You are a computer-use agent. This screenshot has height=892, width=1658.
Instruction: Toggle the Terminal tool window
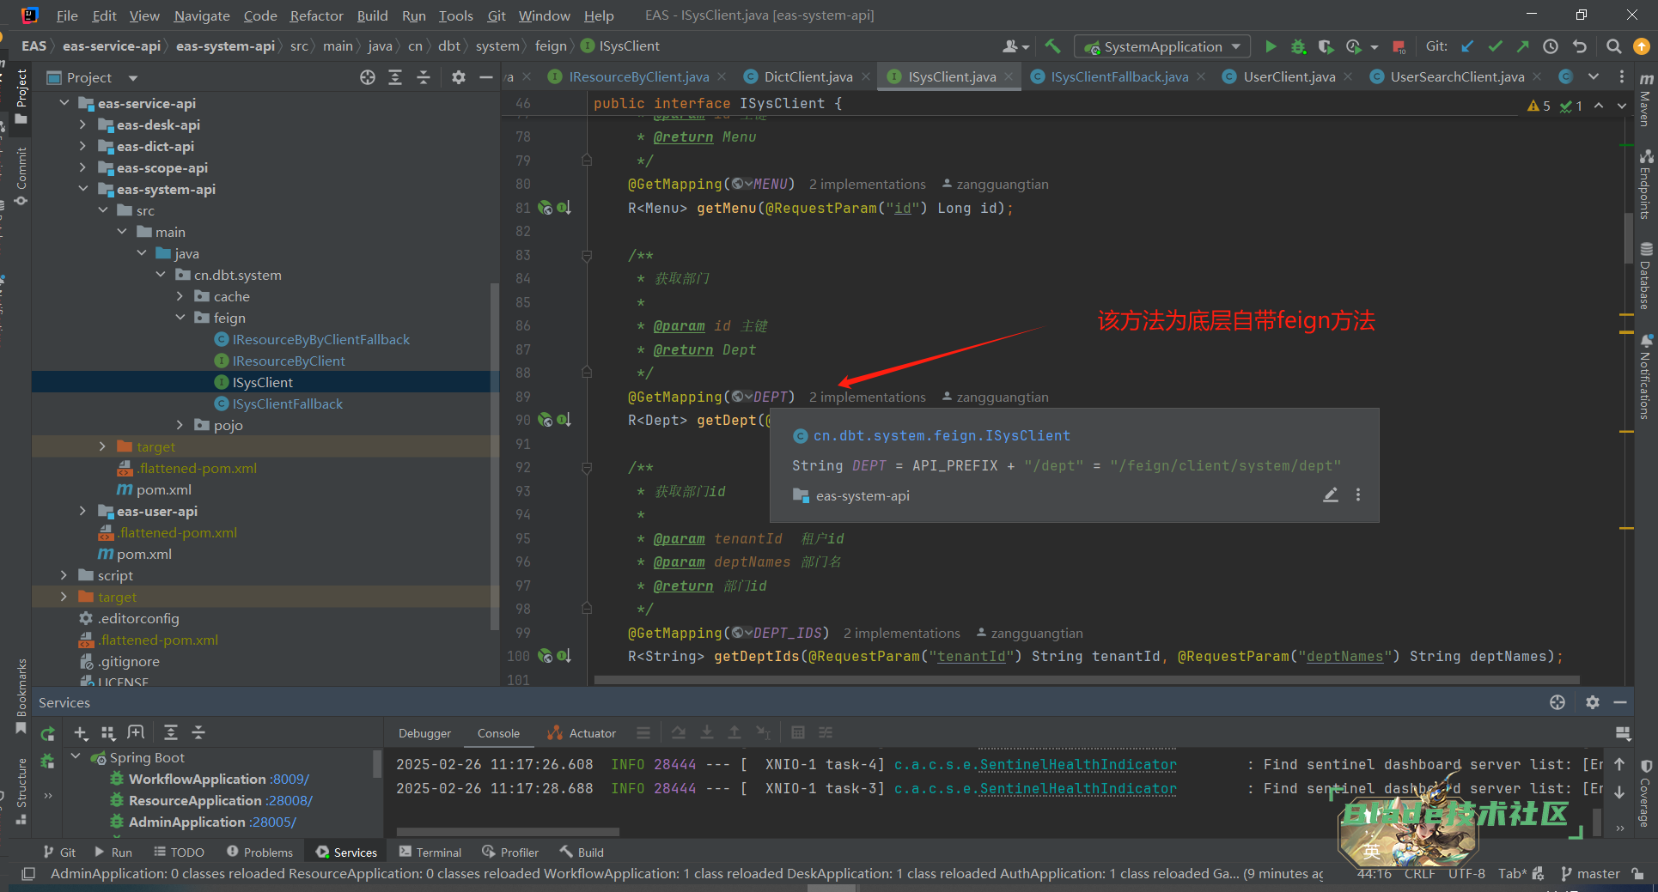(x=430, y=853)
